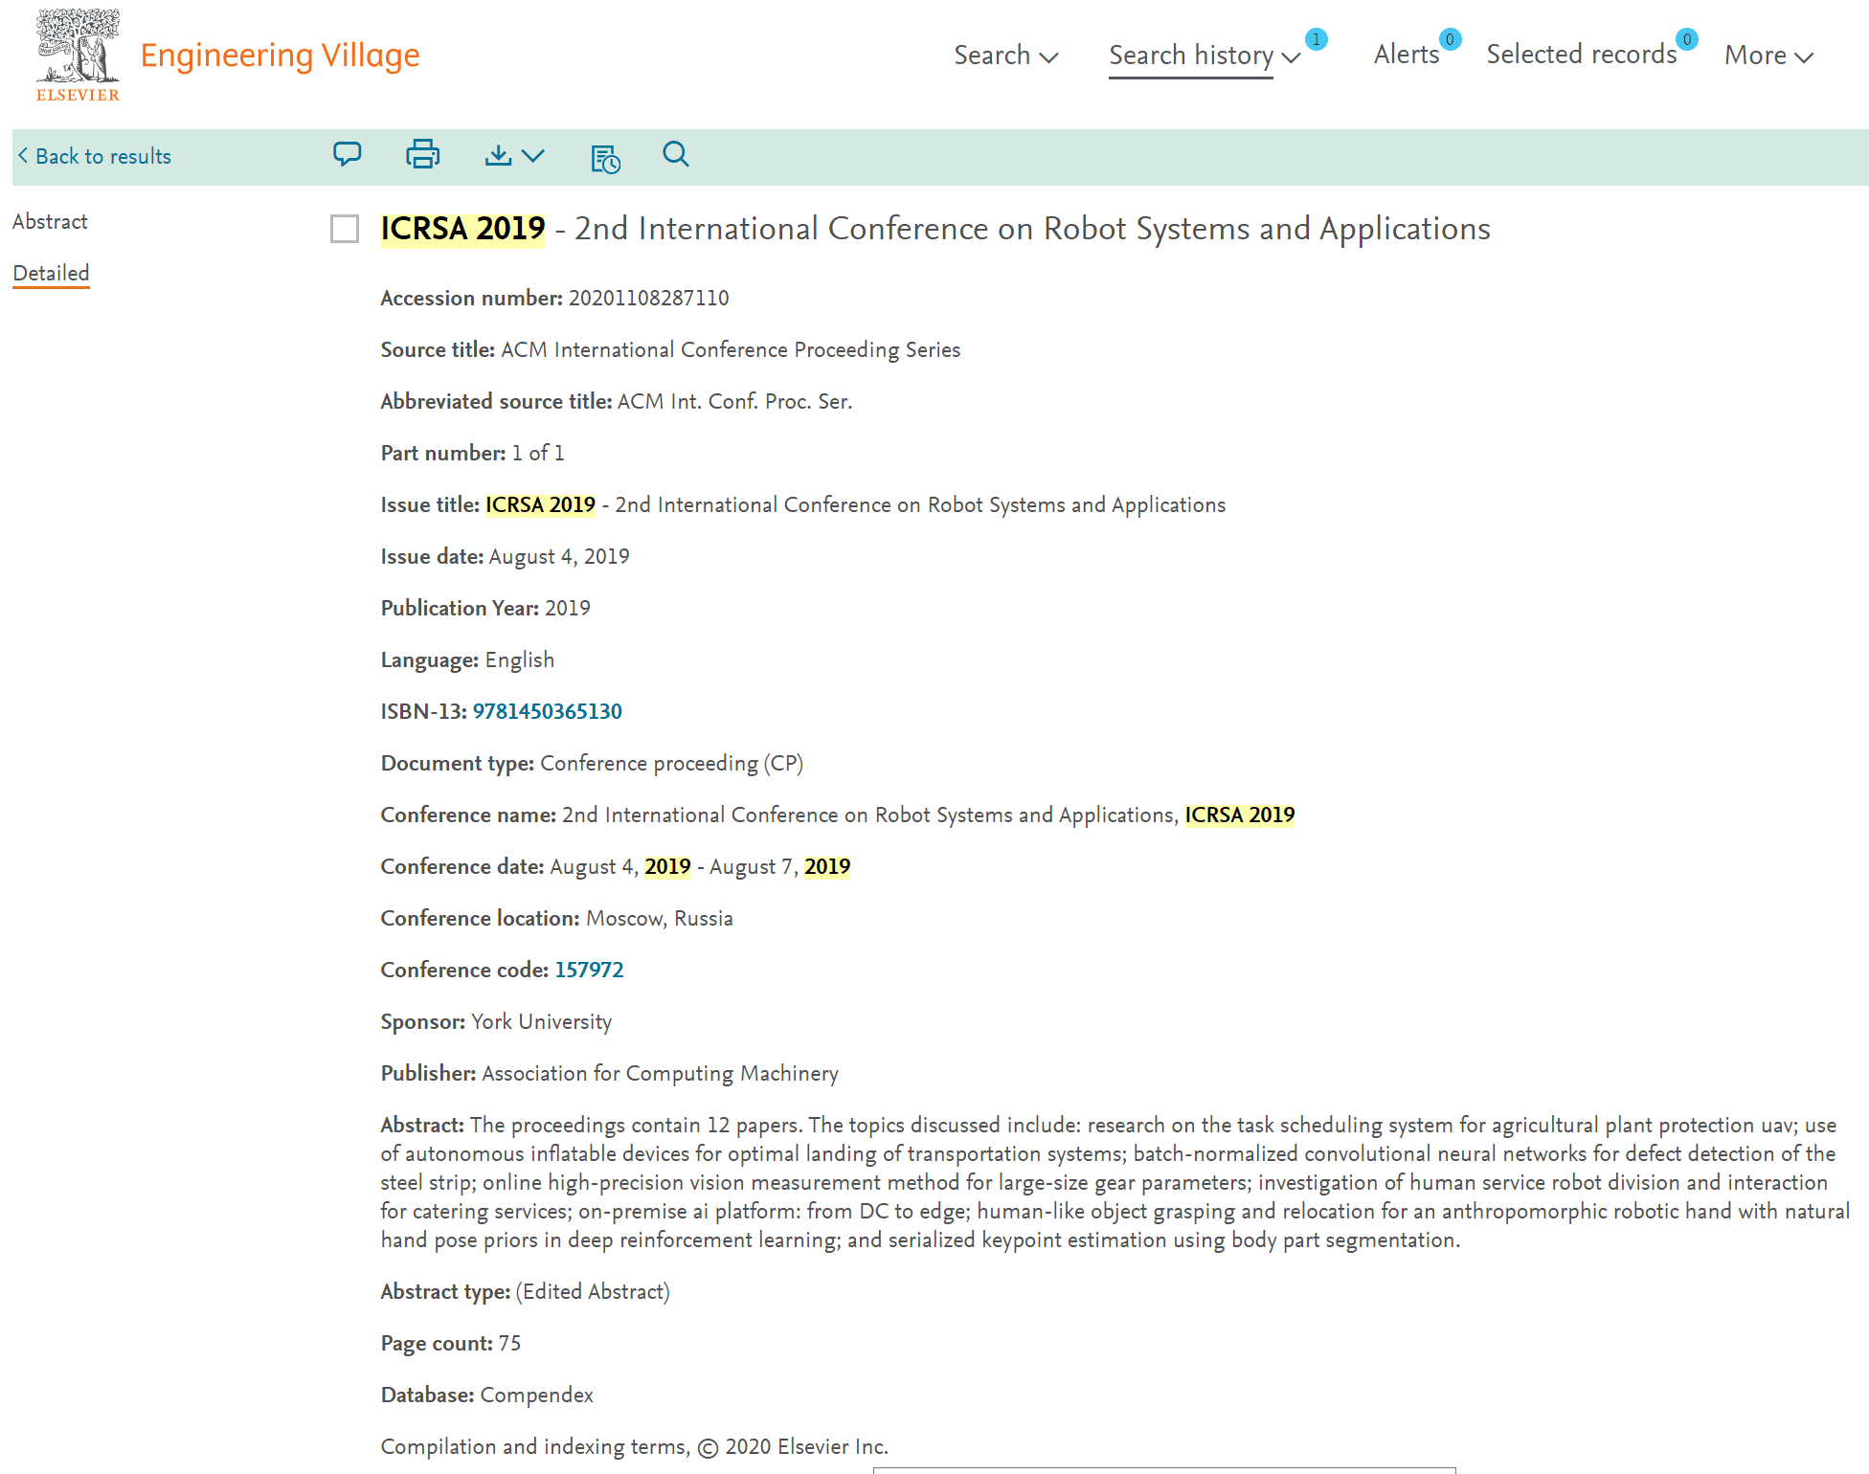Click the ISBN-13 9781450365130 link
1869x1474 pixels.
[x=548, y=711]
